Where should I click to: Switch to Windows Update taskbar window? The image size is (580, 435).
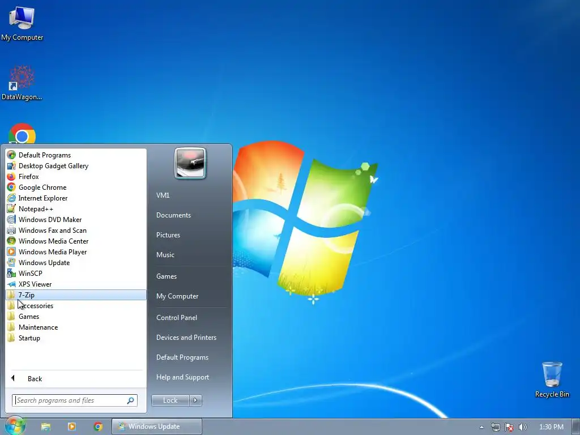coord(157,427)
